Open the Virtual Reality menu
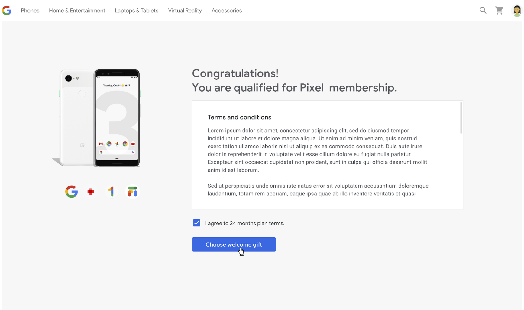 185,11
